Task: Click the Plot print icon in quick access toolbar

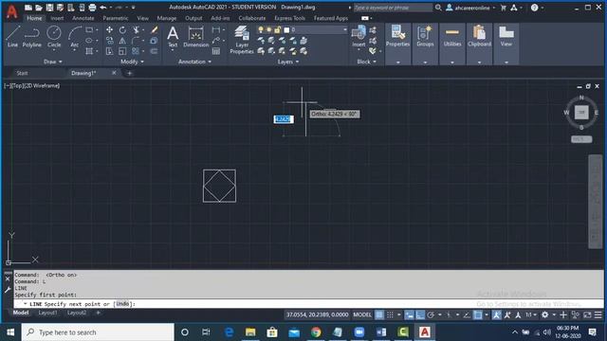Action: coord(92,8)
